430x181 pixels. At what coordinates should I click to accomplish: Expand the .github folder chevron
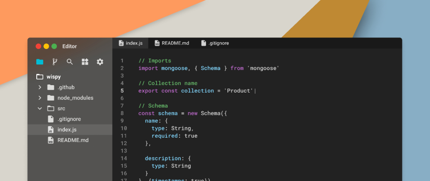[40, 87]
